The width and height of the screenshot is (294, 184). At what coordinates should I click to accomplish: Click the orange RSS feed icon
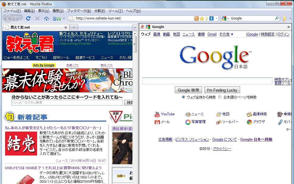tap(196, 18)
